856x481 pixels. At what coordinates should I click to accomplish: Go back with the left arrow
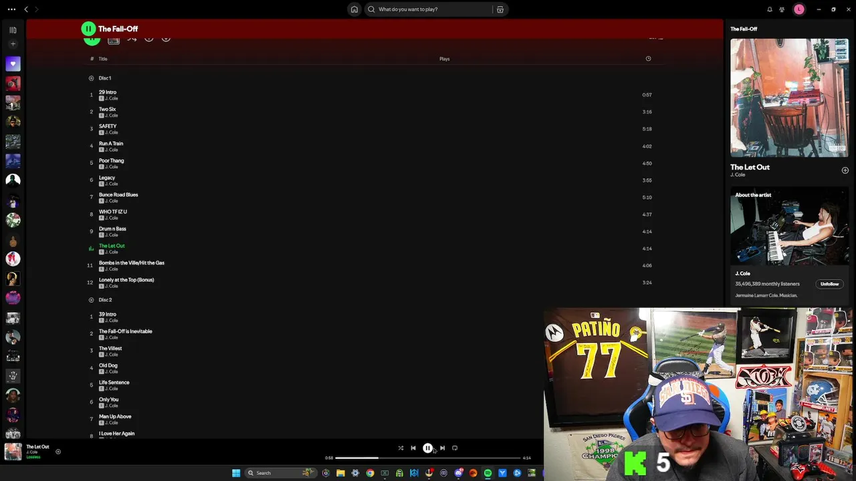(x=26, y=9)
